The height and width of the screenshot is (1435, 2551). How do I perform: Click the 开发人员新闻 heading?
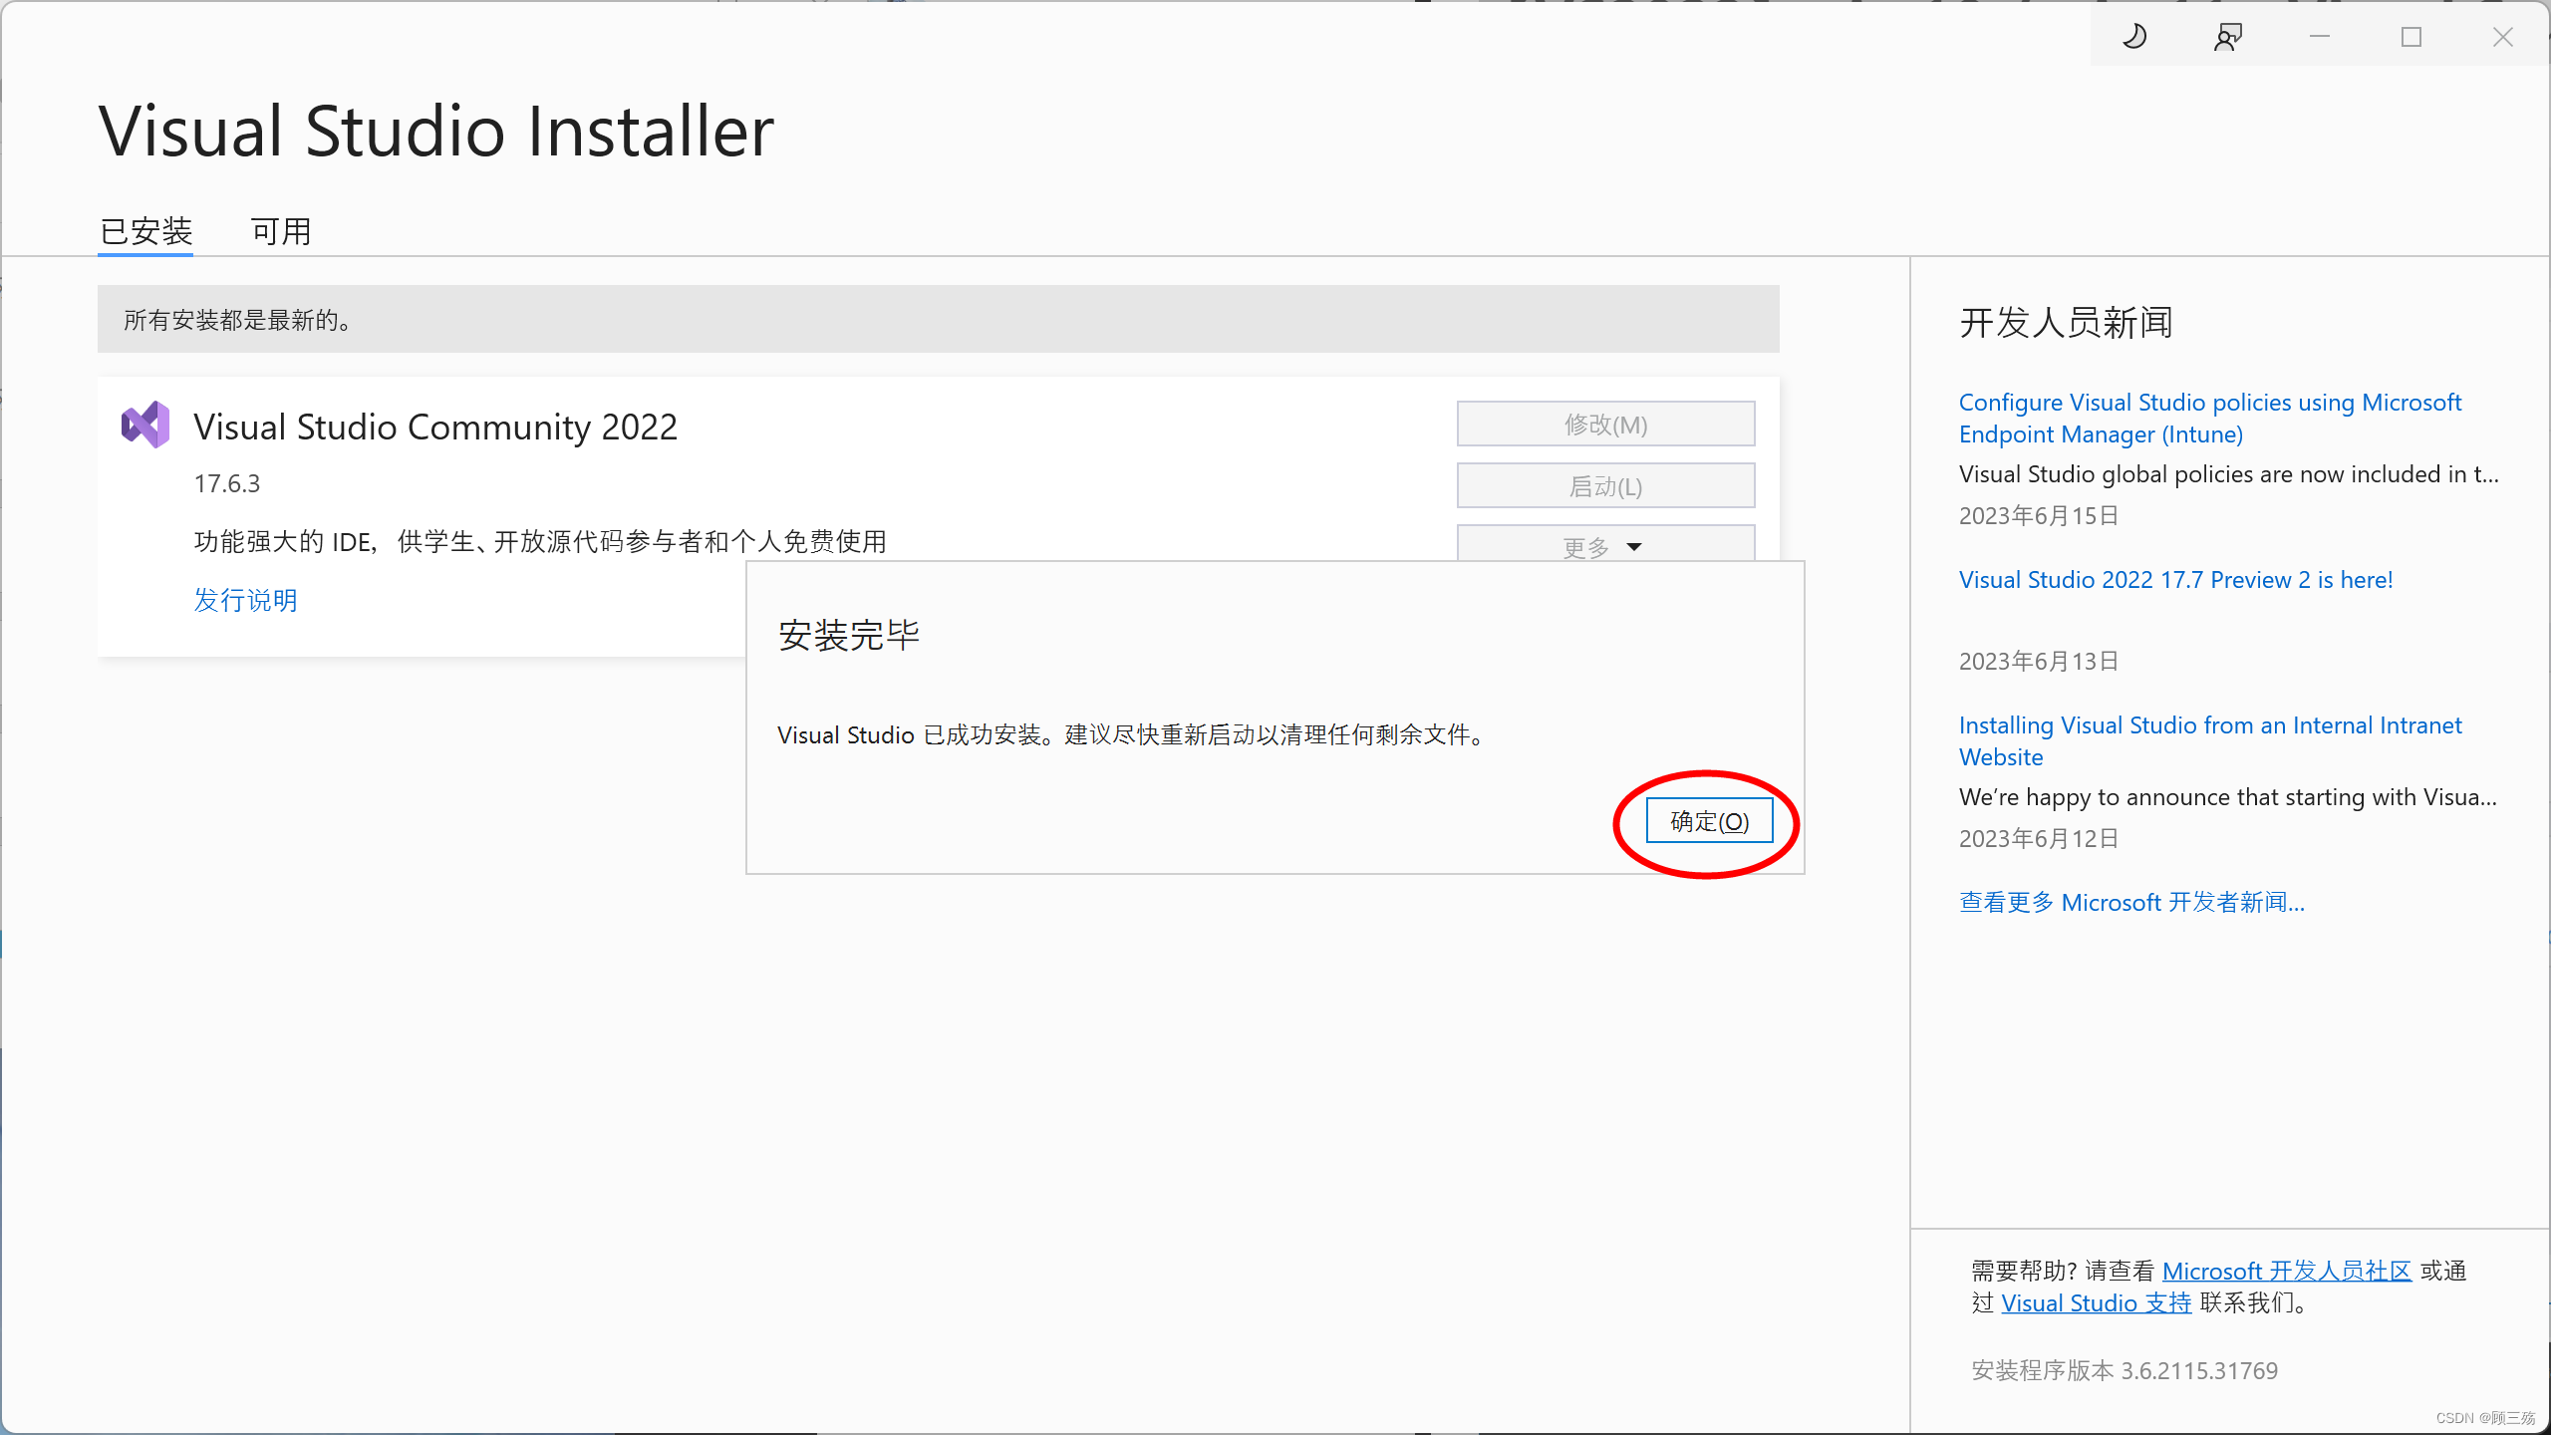2066,323
